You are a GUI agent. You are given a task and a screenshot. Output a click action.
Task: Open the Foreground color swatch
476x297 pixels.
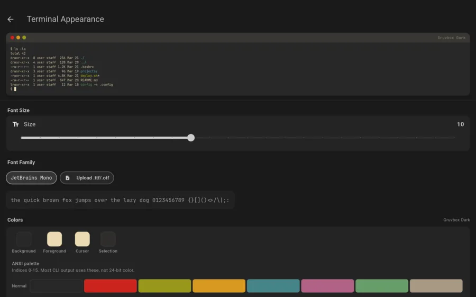pyautogui.click(x=54, y=239)
